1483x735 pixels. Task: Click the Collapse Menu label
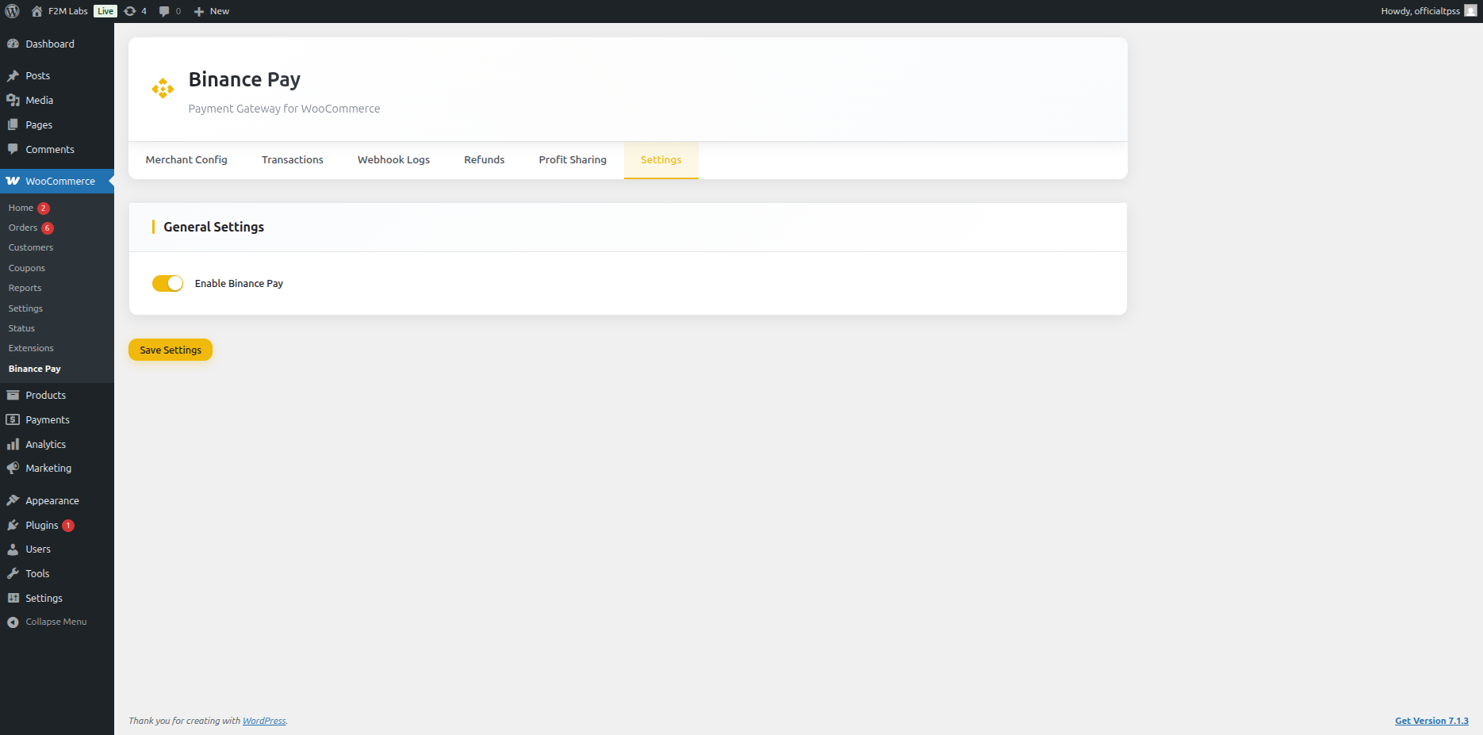click(56, 622)
